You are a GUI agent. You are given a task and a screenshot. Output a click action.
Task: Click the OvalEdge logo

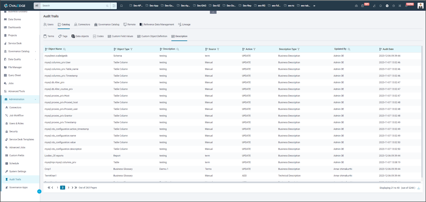point(15,6)
